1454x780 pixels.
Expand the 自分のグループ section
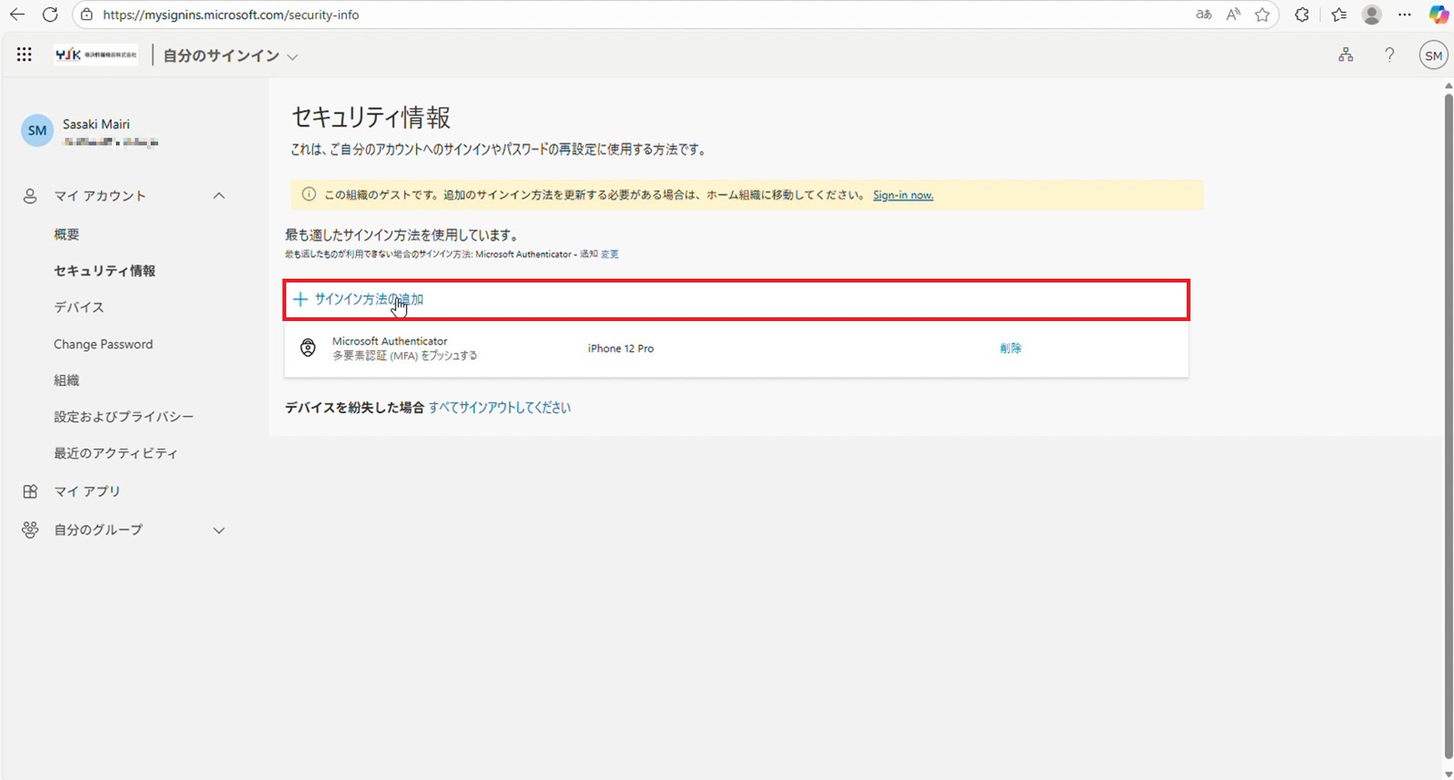[219, 530]
